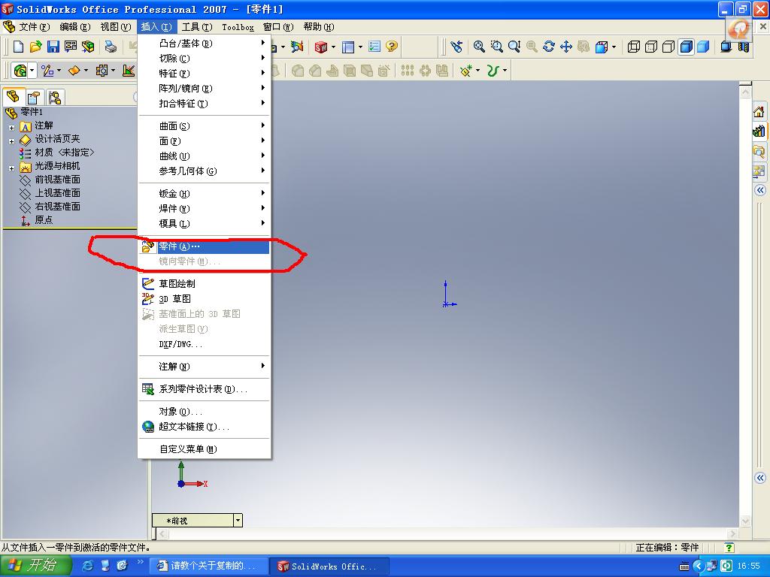Viewport: 770px width, 577px height.
Task: Select Zoom to Area tool
Action: pos(496,47)
